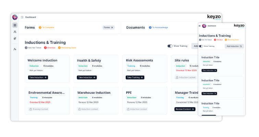This screenshot has height=137, width=259.
Task: Click the lock icon on Warehouse Induction card
Action: tap(79, 109)
